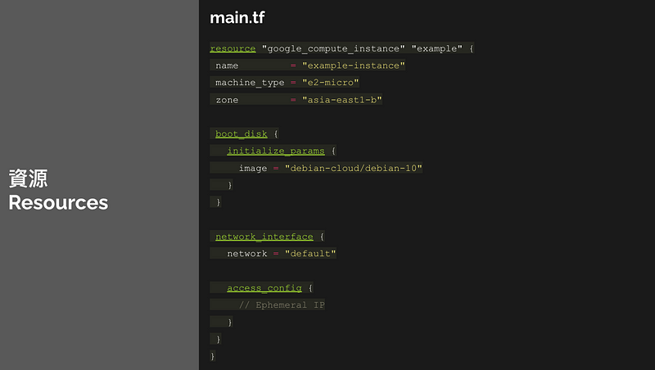Viewport: 655px width, 370px height.
Task: Click the "example" resource name string
Action: pos(437,48)
